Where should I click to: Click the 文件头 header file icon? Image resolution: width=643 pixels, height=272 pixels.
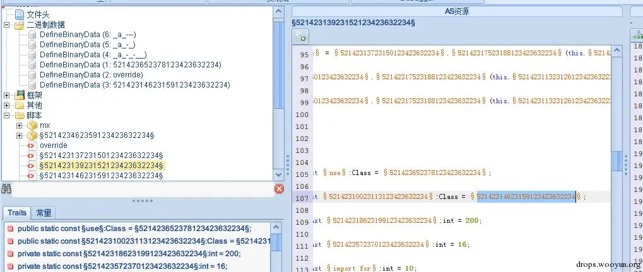pos(20,15)
